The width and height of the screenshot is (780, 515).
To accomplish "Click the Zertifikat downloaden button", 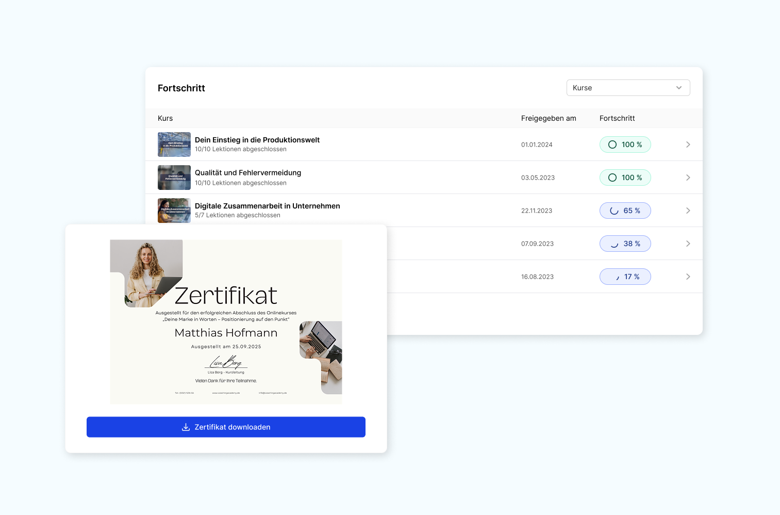I will tap(226, 427).
